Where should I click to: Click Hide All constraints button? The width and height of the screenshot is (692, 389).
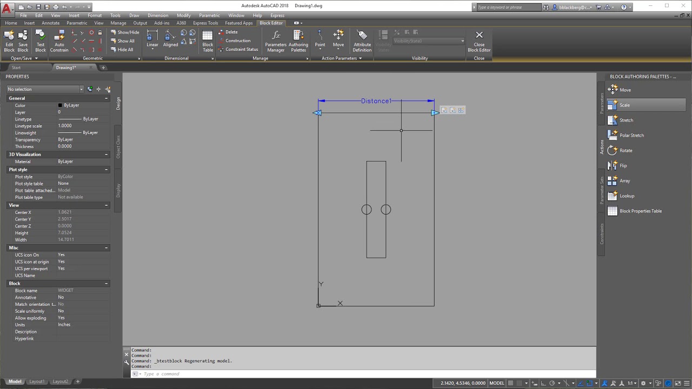(122, 49)
